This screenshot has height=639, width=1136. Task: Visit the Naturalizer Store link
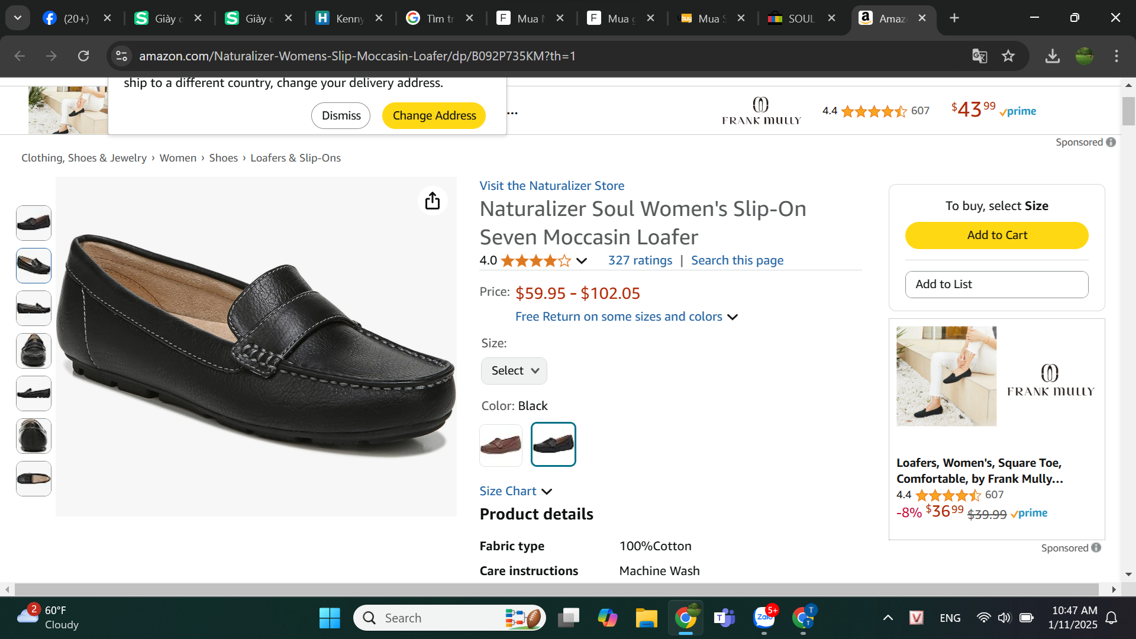tap(551, 186)
